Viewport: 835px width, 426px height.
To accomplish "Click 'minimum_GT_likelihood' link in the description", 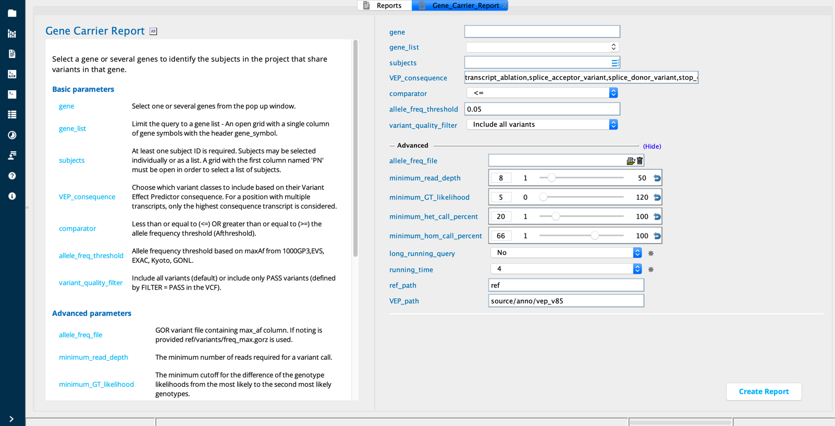I will point(96,385).
